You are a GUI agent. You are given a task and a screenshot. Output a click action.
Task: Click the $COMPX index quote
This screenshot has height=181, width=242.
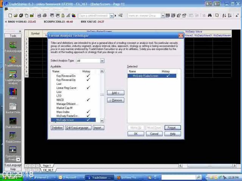(x=58, y=22)
